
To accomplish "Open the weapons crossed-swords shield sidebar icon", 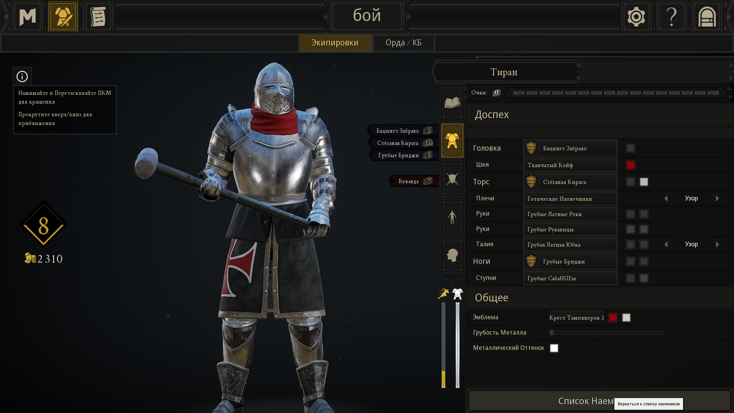I will click(452, 179).
